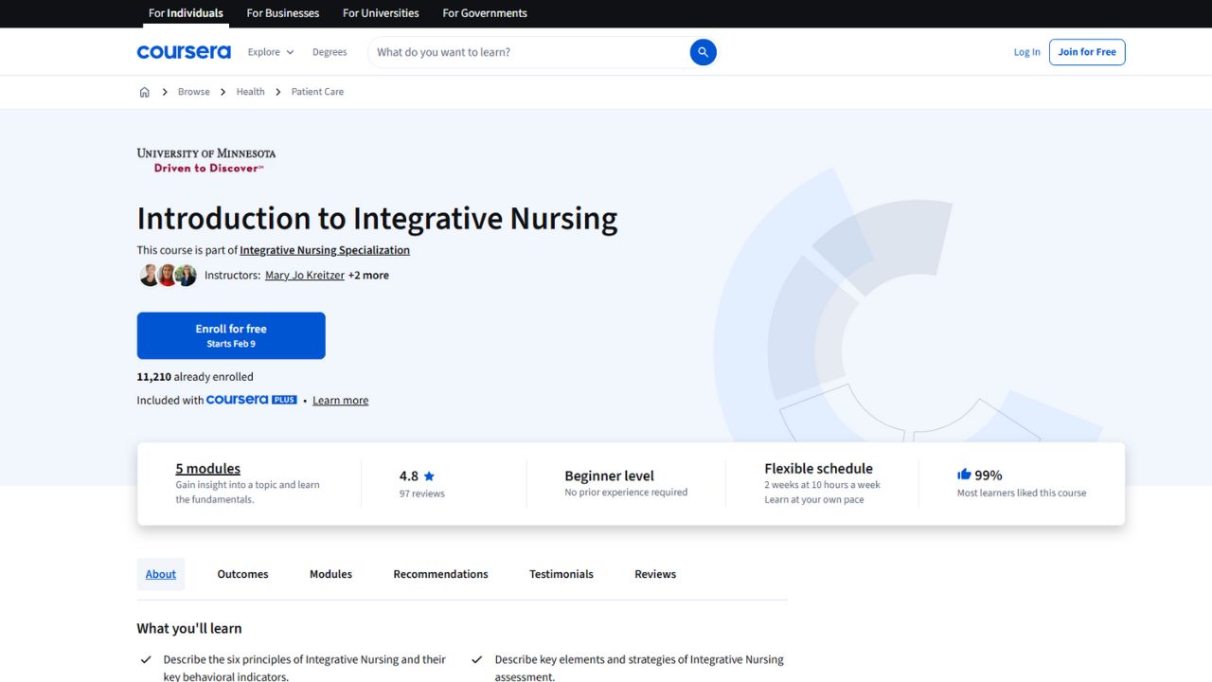The image size is (1212, 682).
Task: Switch to the Reviews tab
Action: (x=654, y=574)
